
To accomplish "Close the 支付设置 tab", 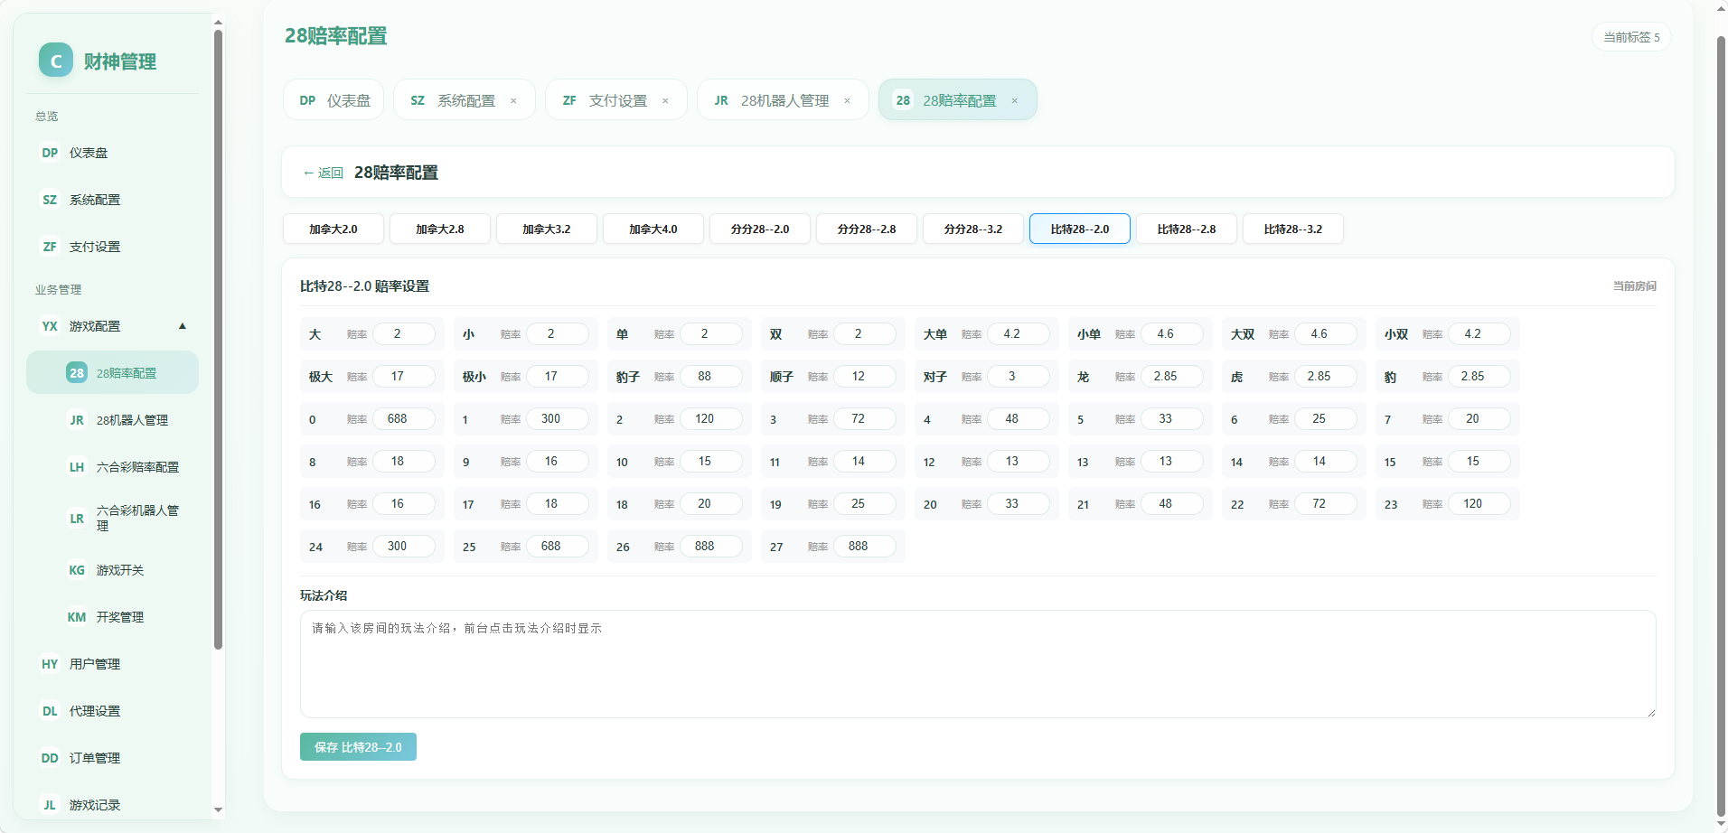I will [665, 100].
